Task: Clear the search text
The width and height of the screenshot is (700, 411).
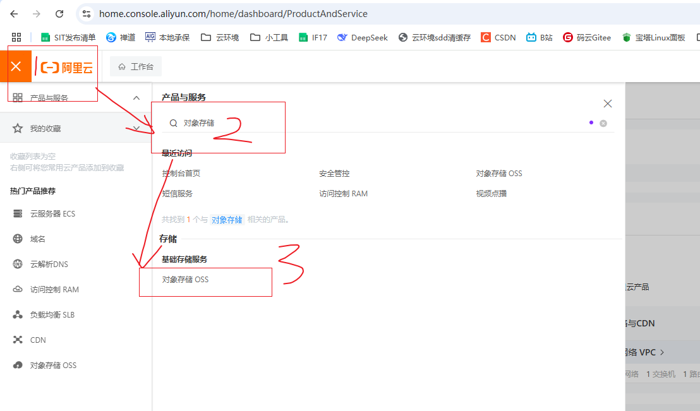Action: tap(603, 123)
